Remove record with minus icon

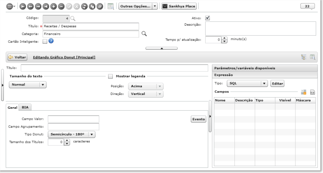pos(61,7)
